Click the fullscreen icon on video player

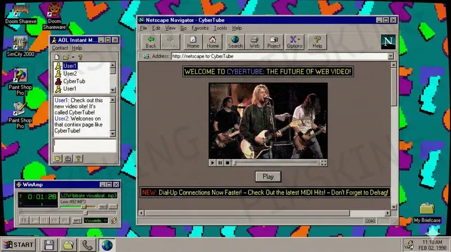[x=324, y=163]
